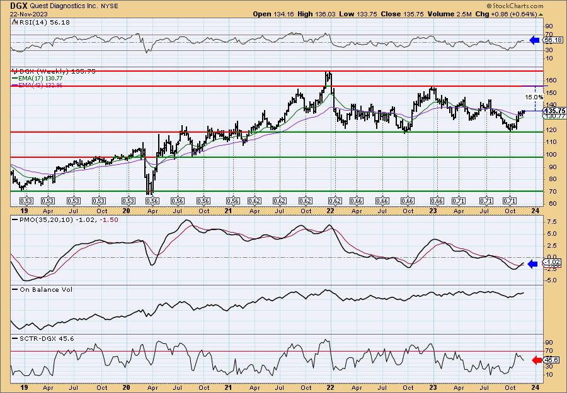Click the On Balance Vol panel label
567x393 pixels.
point(46,289)
